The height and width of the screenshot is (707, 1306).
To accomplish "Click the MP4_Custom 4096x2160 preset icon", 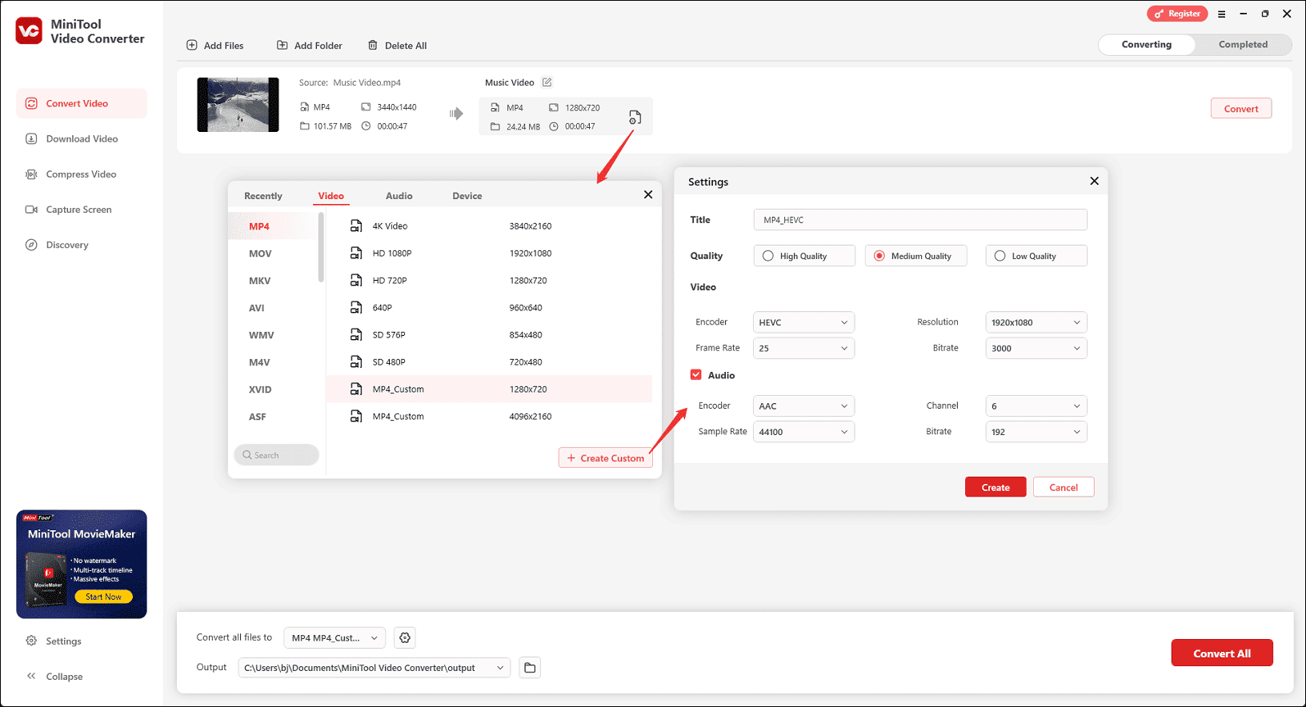I will [356, 417].
